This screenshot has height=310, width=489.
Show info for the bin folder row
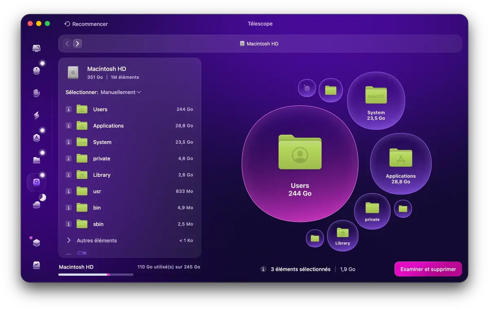68,208
